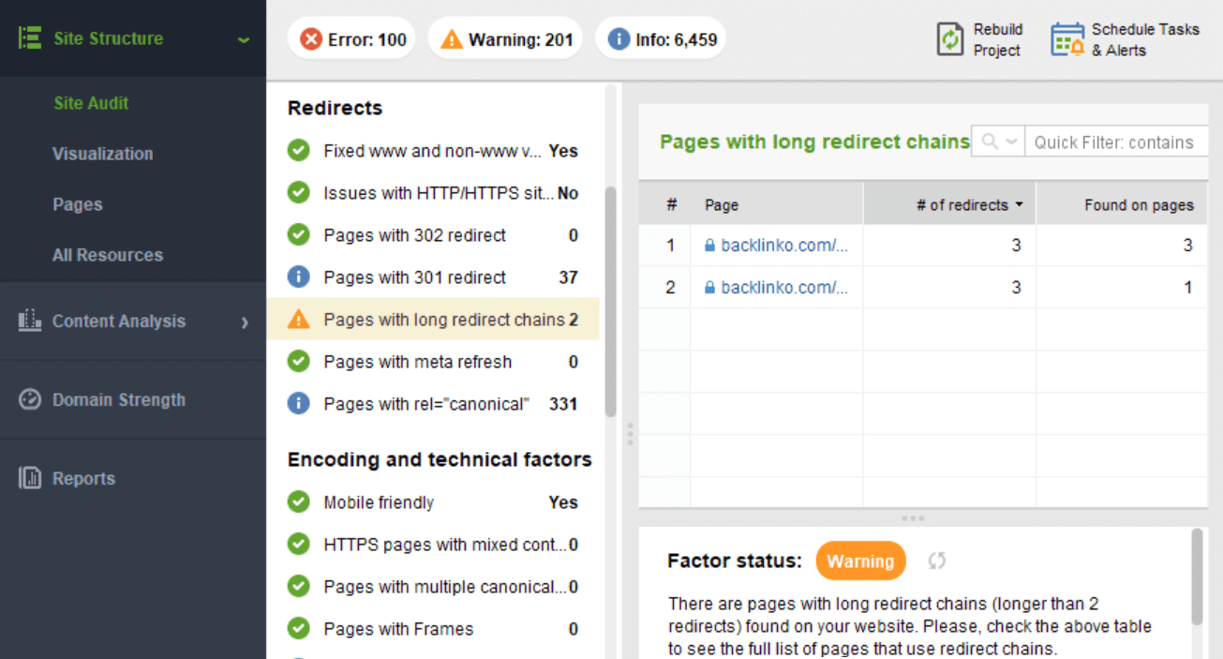Open the search filter dropdown

click(998, 142)
